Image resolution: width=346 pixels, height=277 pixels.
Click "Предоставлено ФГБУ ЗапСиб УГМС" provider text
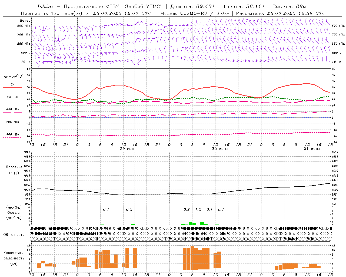coord(113,6)
